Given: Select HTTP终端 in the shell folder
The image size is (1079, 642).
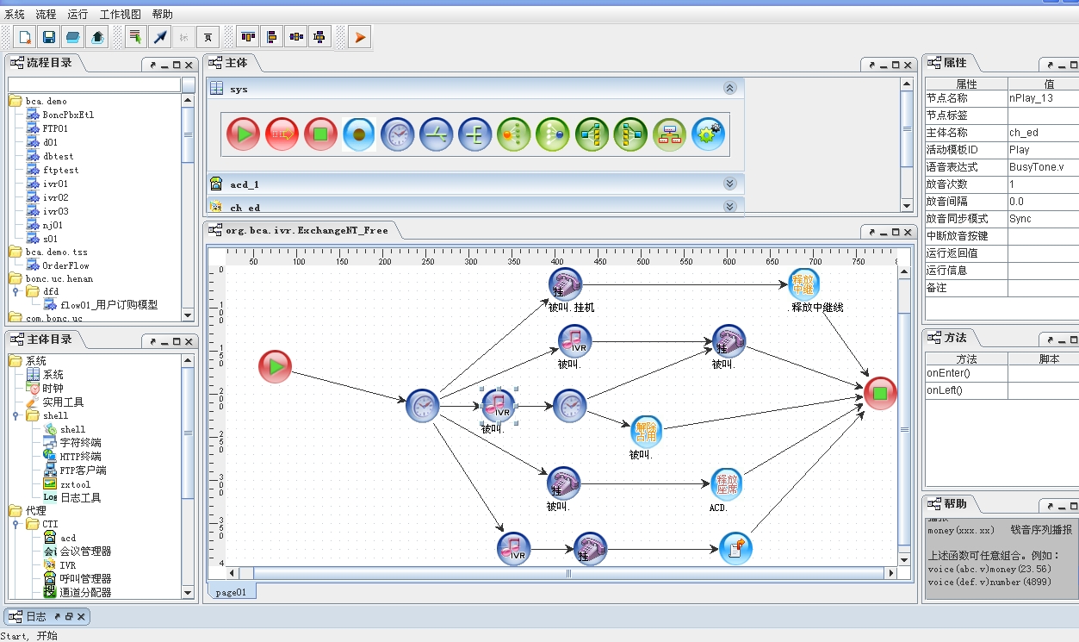Looking at the screenshot, I should (x=80, y=457).
